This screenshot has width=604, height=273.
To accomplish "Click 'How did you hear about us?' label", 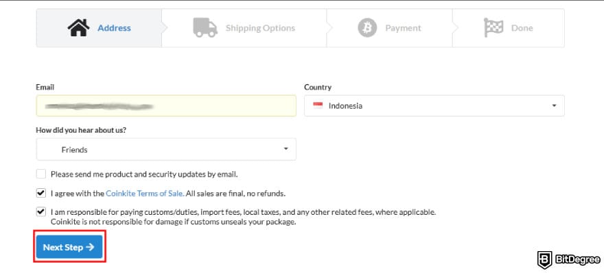I will [81, 130].
